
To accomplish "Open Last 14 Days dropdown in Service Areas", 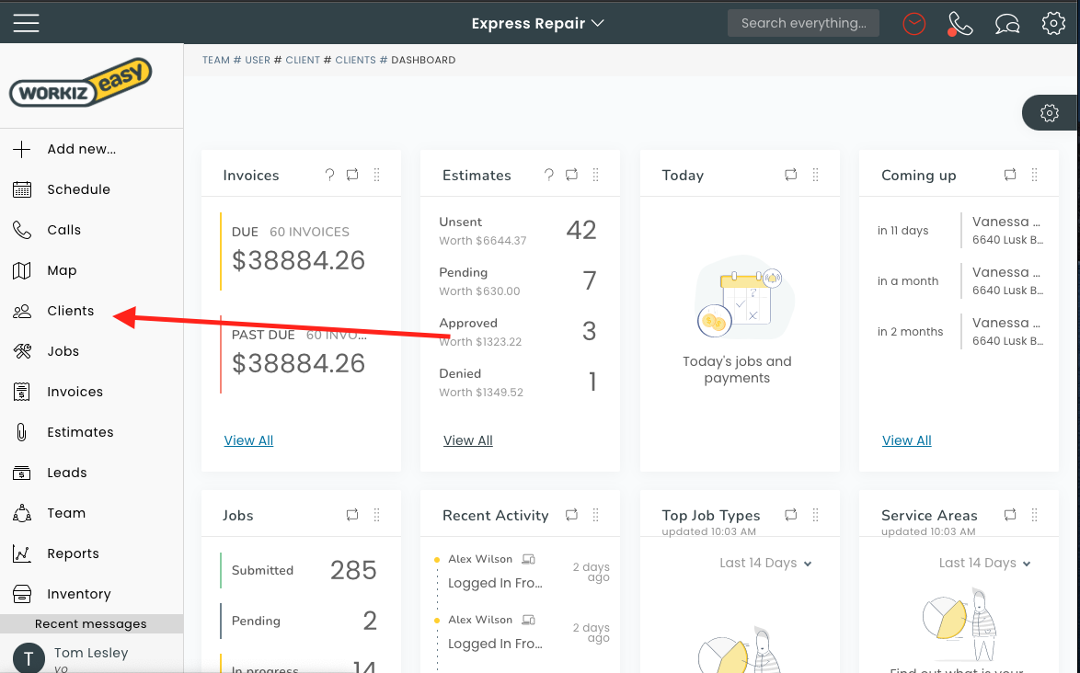I will click(984, 563).
